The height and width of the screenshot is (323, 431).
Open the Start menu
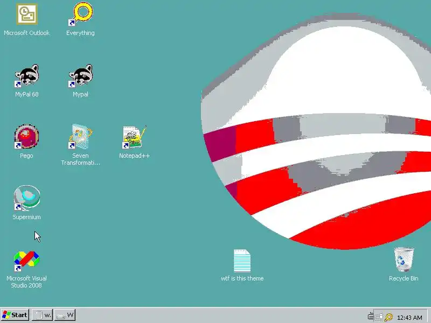point(15,315)
